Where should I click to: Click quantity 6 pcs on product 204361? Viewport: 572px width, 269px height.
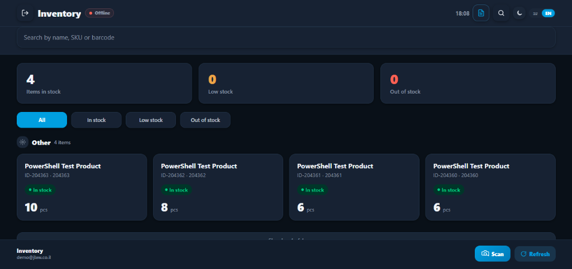pyautogui.click(x=306, y=208)
